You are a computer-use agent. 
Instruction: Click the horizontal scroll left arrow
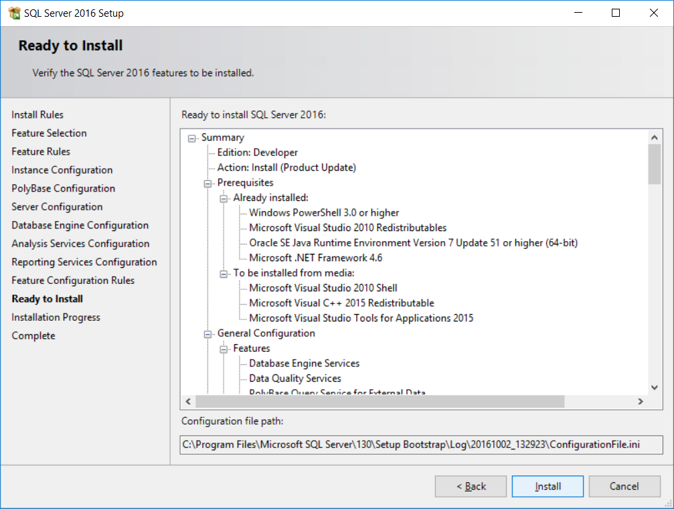coord(188,401)
